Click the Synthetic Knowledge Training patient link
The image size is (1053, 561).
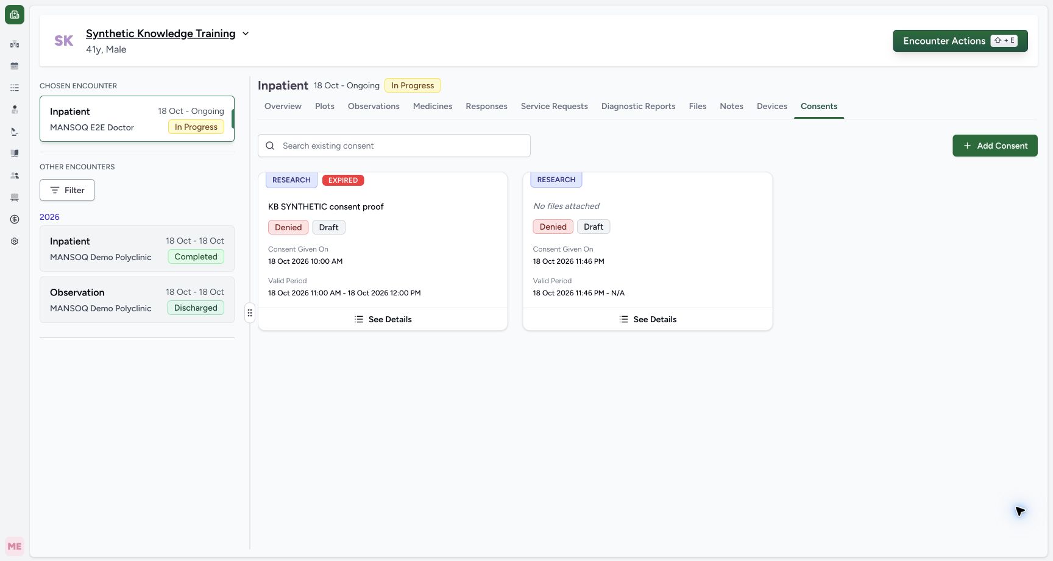tap(160, 34)
